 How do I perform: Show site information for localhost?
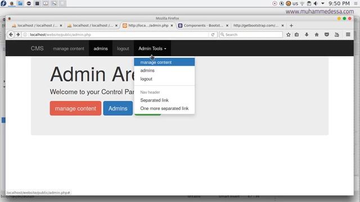click(25, 35)
